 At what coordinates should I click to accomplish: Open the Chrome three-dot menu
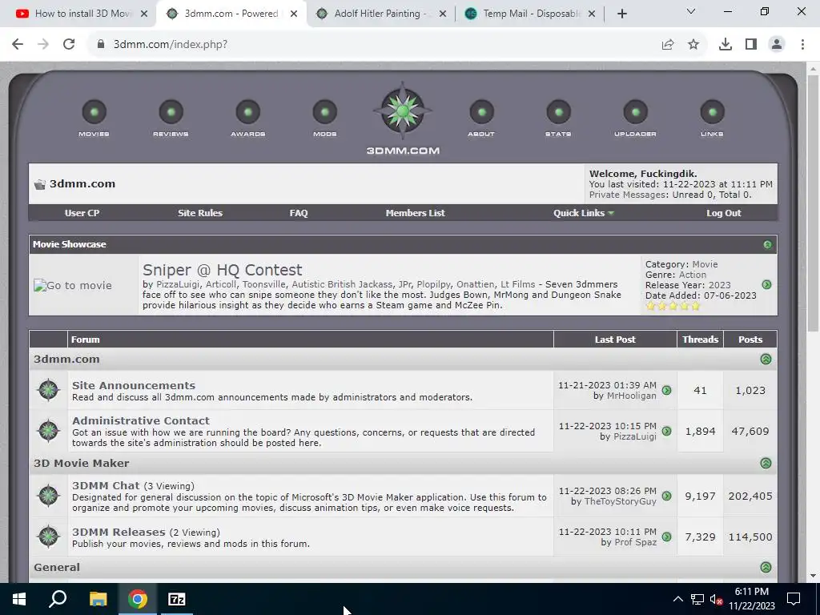click(802, 45)
